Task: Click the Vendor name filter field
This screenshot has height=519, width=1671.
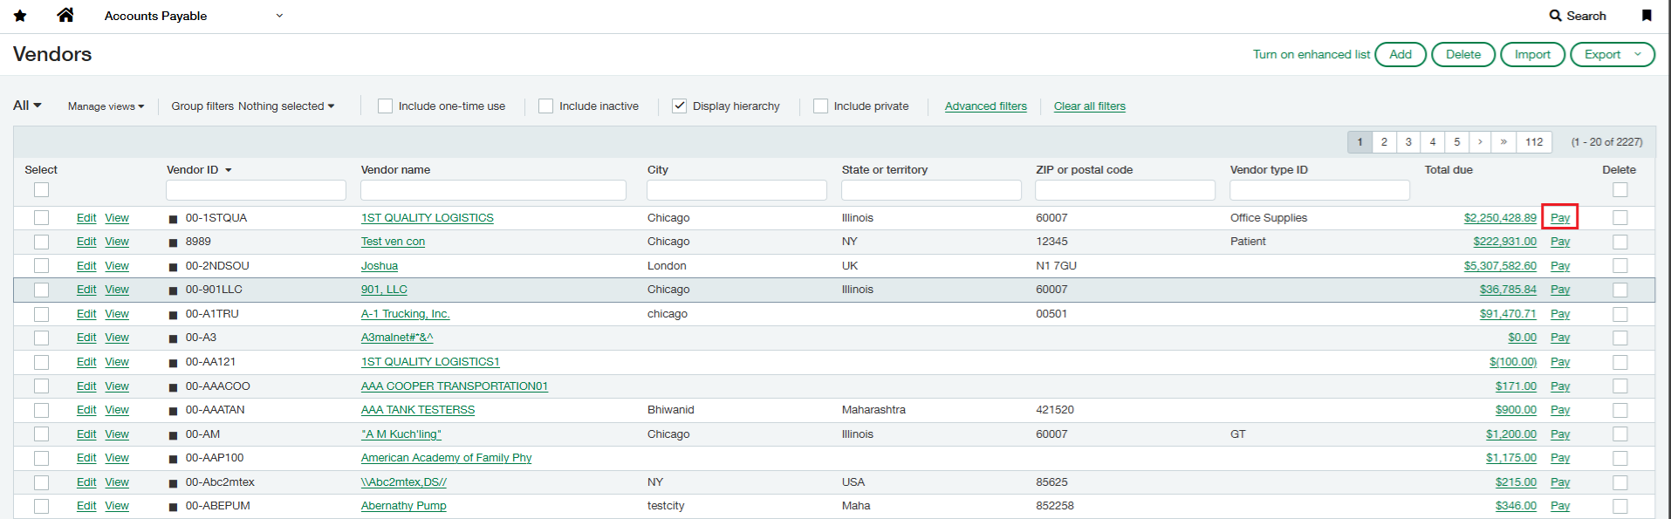Action: pyautogui.click(x=493, y=190)
